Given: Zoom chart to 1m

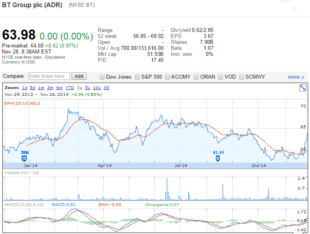Looking at the screenshot, I should tap(41, 87).
